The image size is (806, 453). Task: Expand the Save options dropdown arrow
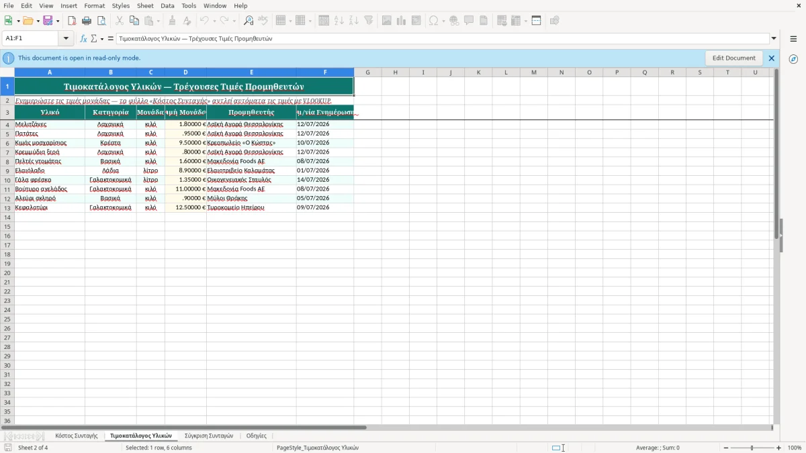(58, 21)
